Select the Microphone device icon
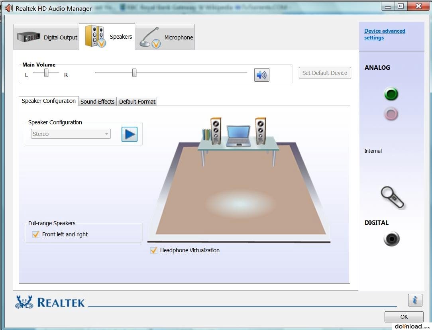The image size is (432, 330). (149, 37)
